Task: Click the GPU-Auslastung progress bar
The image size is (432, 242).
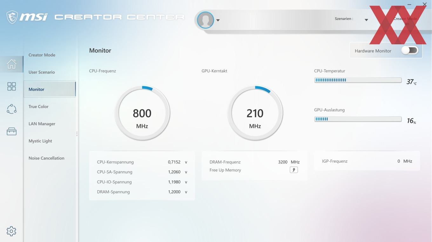Action: pos(358,119)
